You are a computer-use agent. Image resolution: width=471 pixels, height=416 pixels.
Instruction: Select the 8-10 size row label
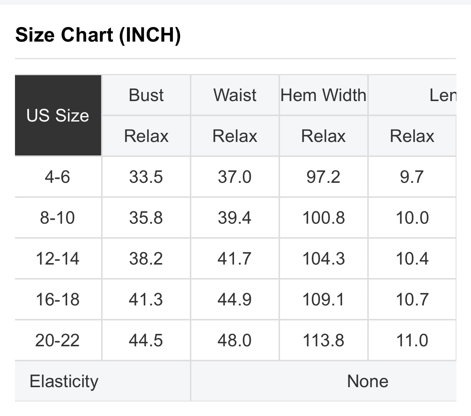coord(57,218)
